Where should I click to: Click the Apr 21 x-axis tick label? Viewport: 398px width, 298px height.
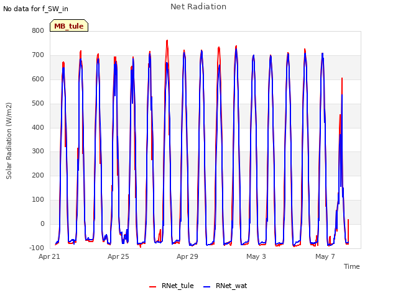[x=49, y=256]
